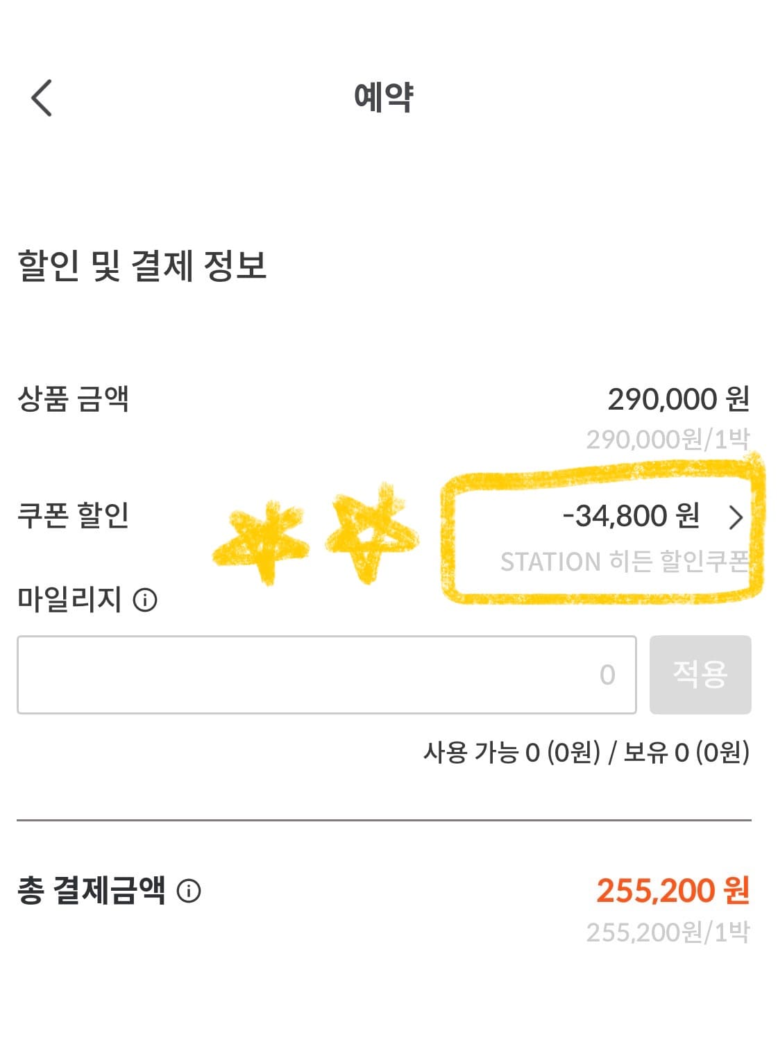The height and width of the screenshot is (1038, 778).
Task: Click the orange 255,200 원 total
Action: (673, 891)
